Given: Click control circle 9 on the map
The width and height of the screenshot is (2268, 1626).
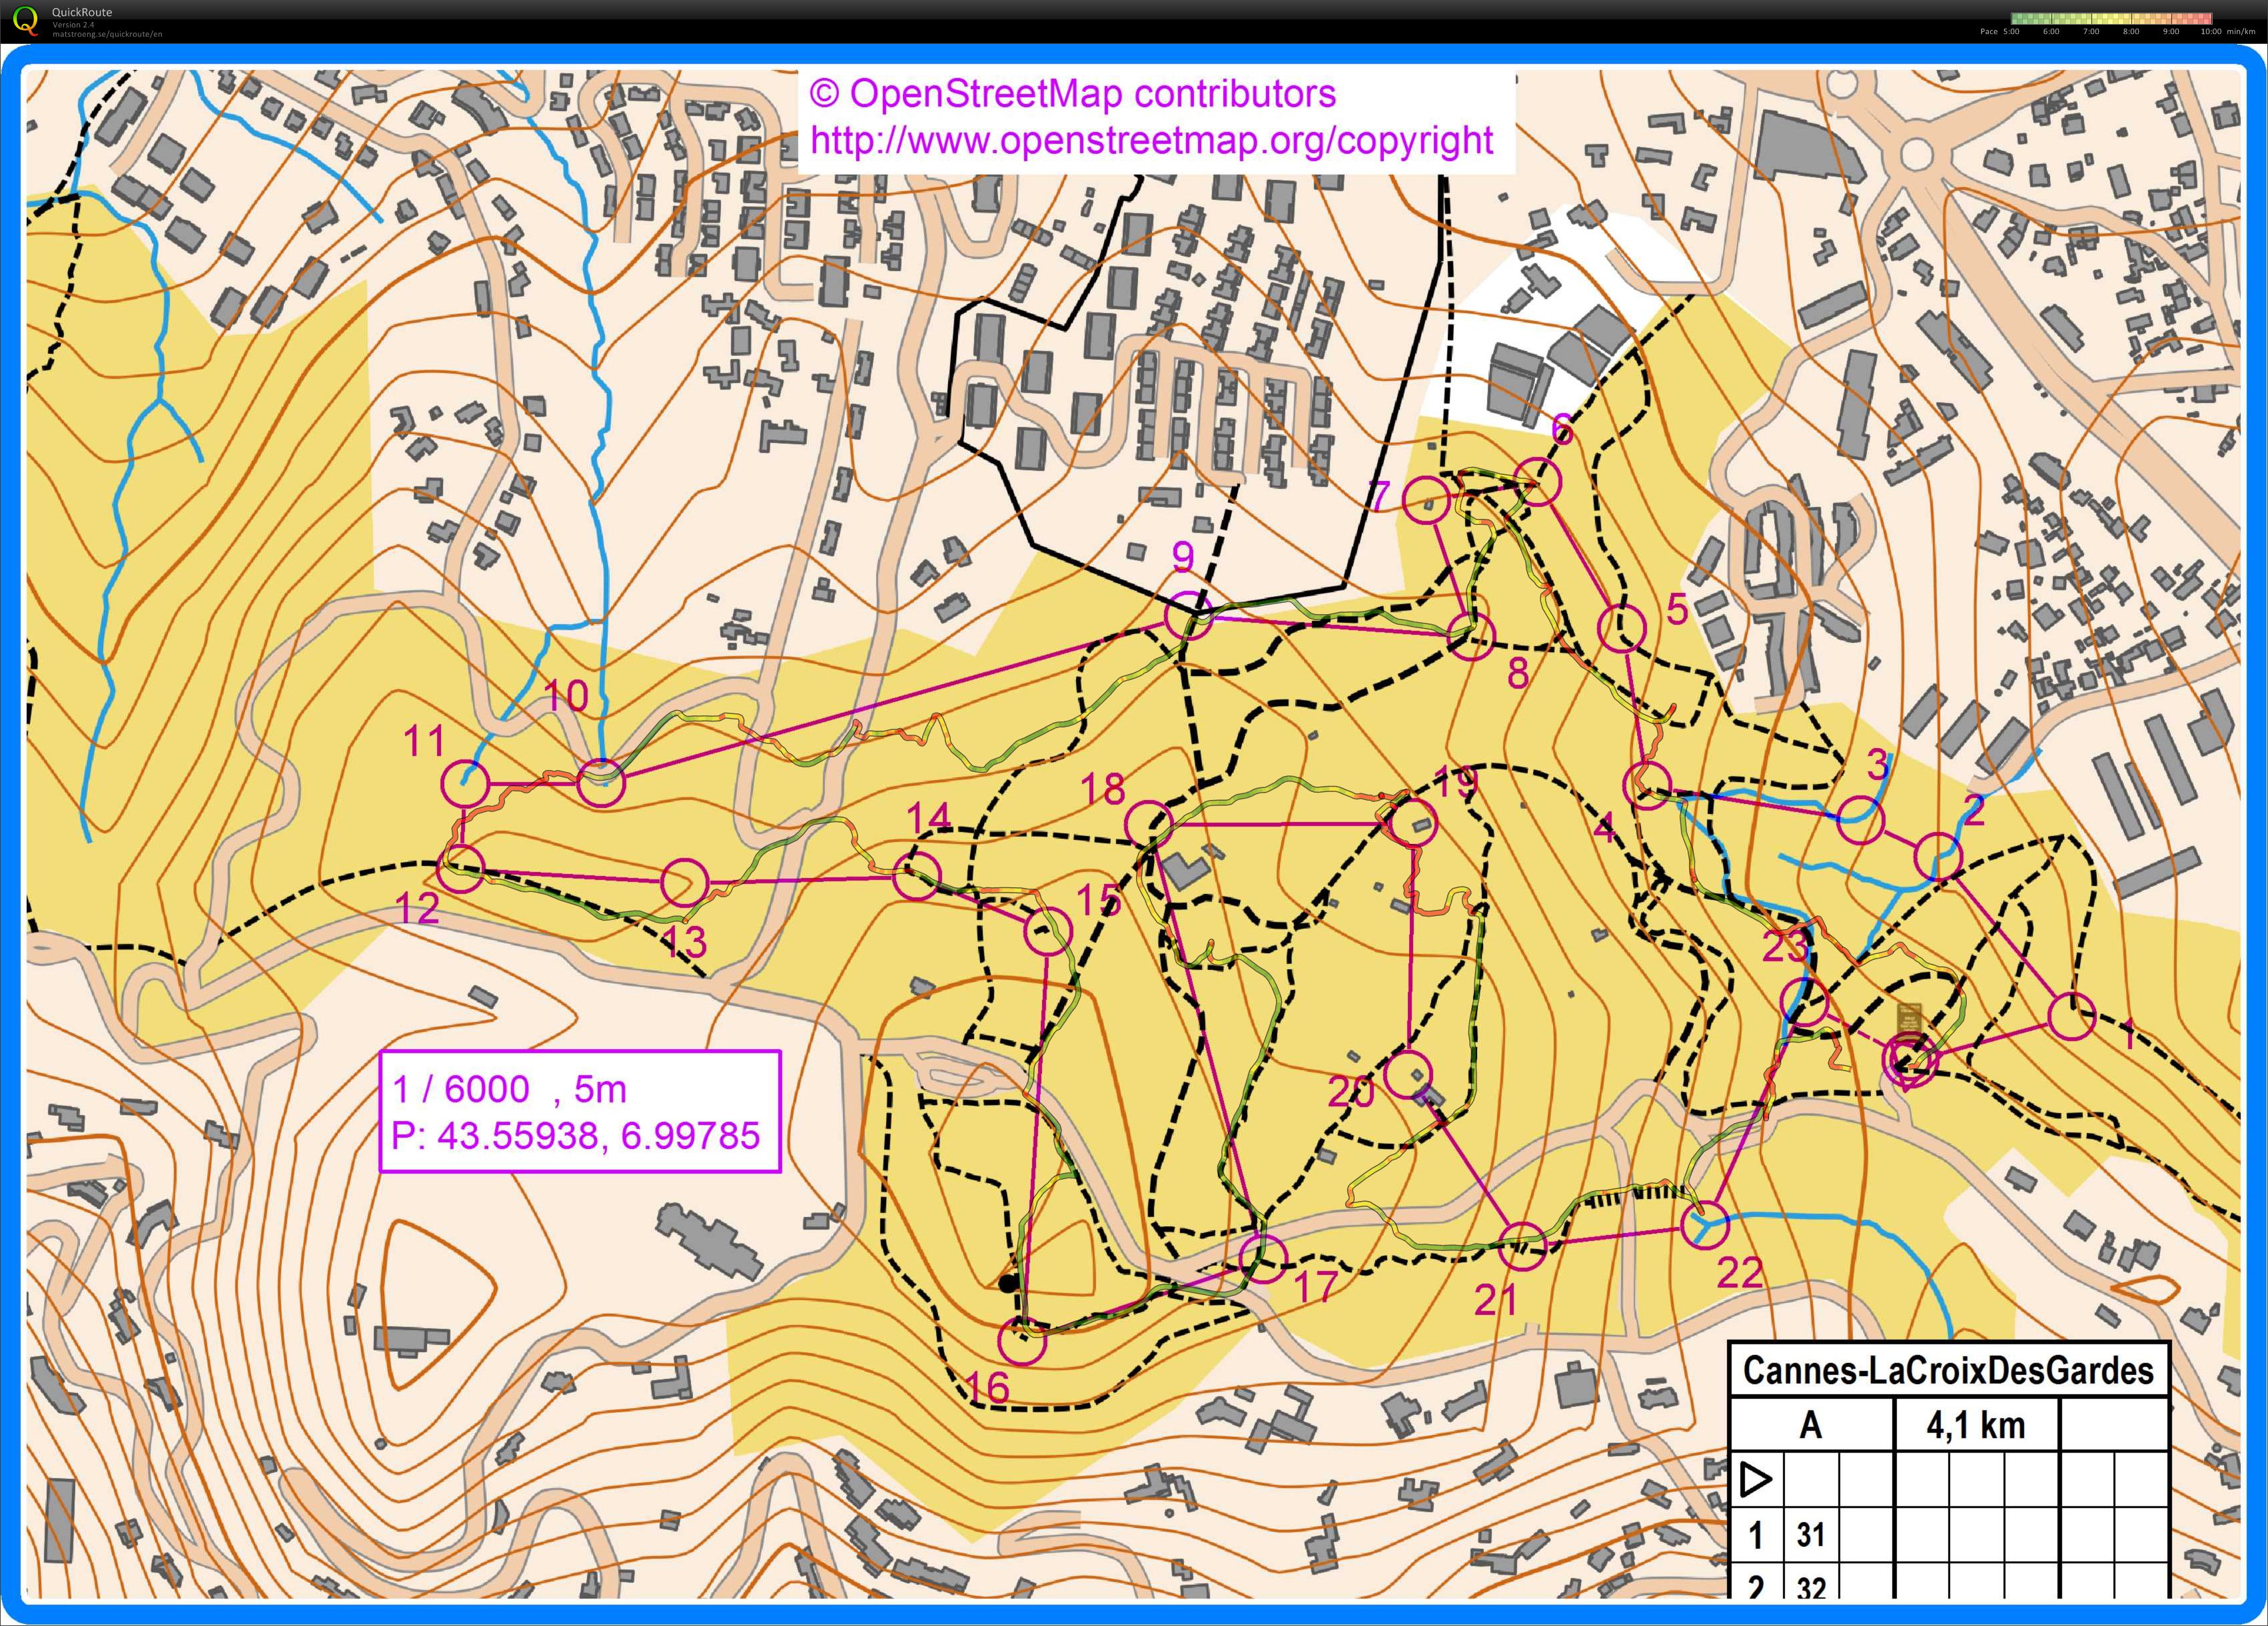Looking at the screenshot, I should 1188,615.
